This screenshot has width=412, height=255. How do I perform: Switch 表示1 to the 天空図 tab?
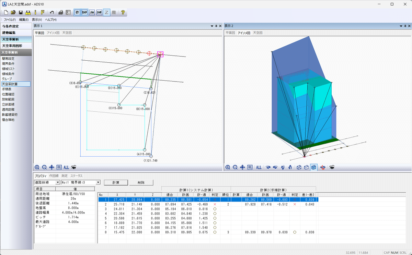coord(67,33)
